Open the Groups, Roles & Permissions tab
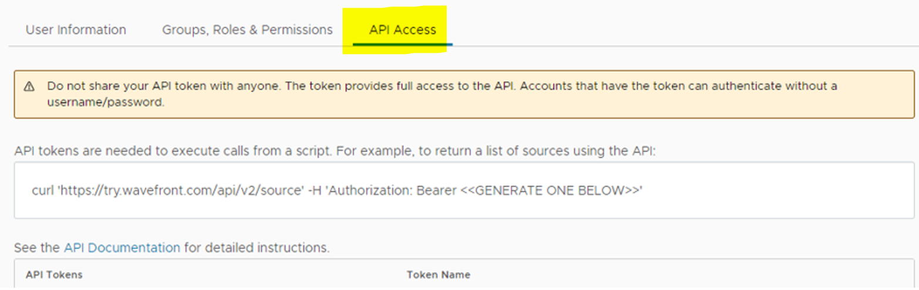919x290 pixels. click(247, 30)
